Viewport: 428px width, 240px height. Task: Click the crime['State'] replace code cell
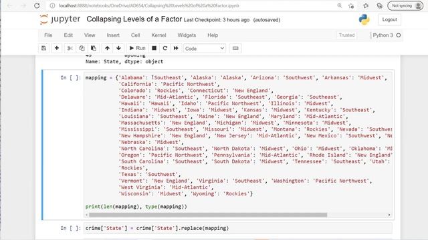click(x=238, y=228)
